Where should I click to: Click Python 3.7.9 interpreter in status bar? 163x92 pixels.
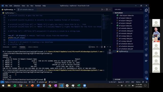[16, 82]
